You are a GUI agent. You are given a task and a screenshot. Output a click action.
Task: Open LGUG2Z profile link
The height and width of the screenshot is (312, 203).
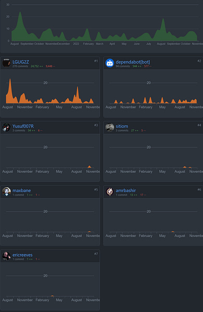click(x=21, y=62)
